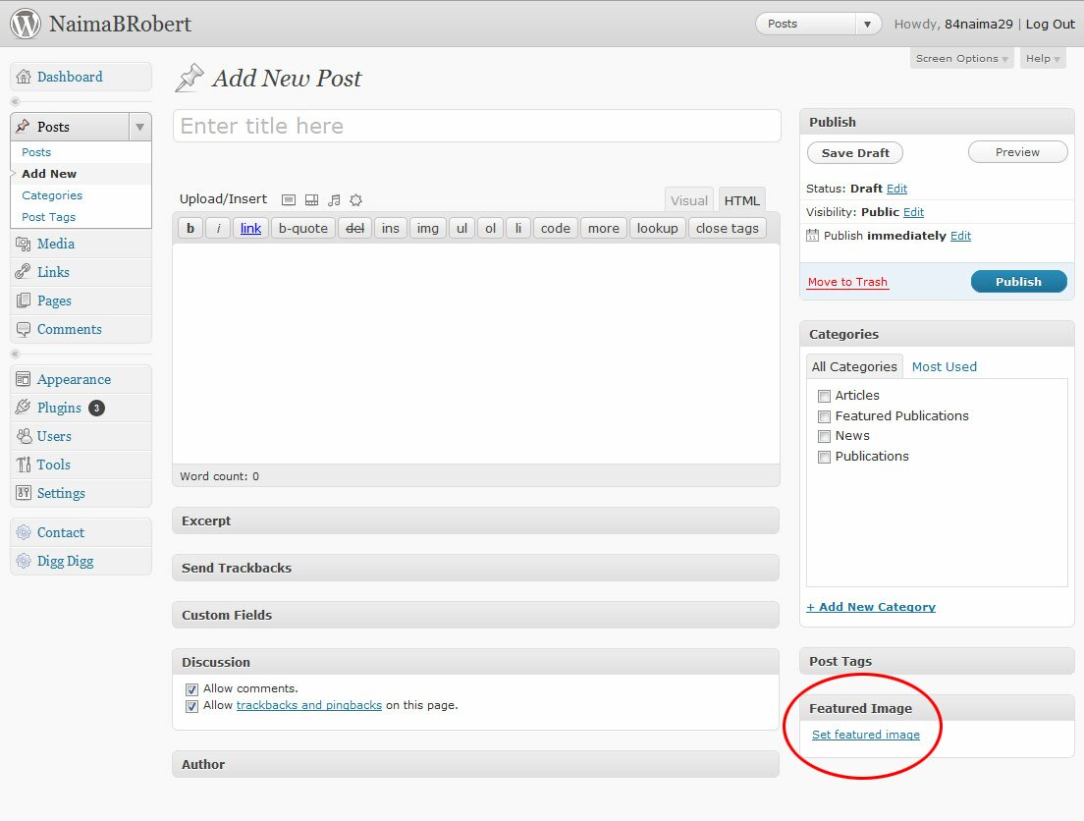Click the Add an Image upload icon
1084x821 pixels.
click(x=289, y=200)
